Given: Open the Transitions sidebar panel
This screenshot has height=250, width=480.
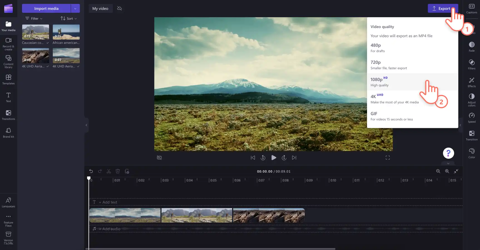Looking at the screenshot, I should click(x=8, y=115).
